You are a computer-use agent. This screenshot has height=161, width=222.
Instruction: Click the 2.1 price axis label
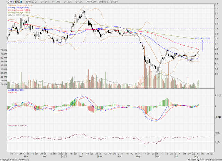pyautogui.click(x=216, y=44)
